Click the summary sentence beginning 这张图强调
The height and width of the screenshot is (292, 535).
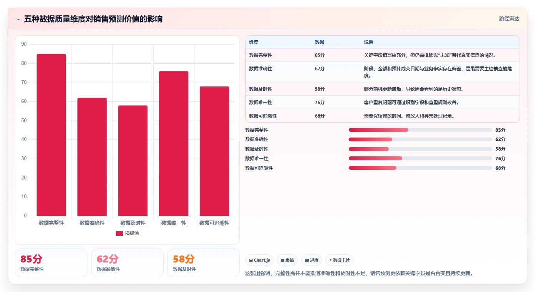coord(359,274)
